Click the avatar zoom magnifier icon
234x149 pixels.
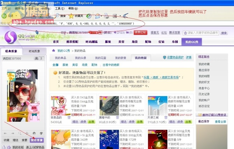(x=20, y=133)
